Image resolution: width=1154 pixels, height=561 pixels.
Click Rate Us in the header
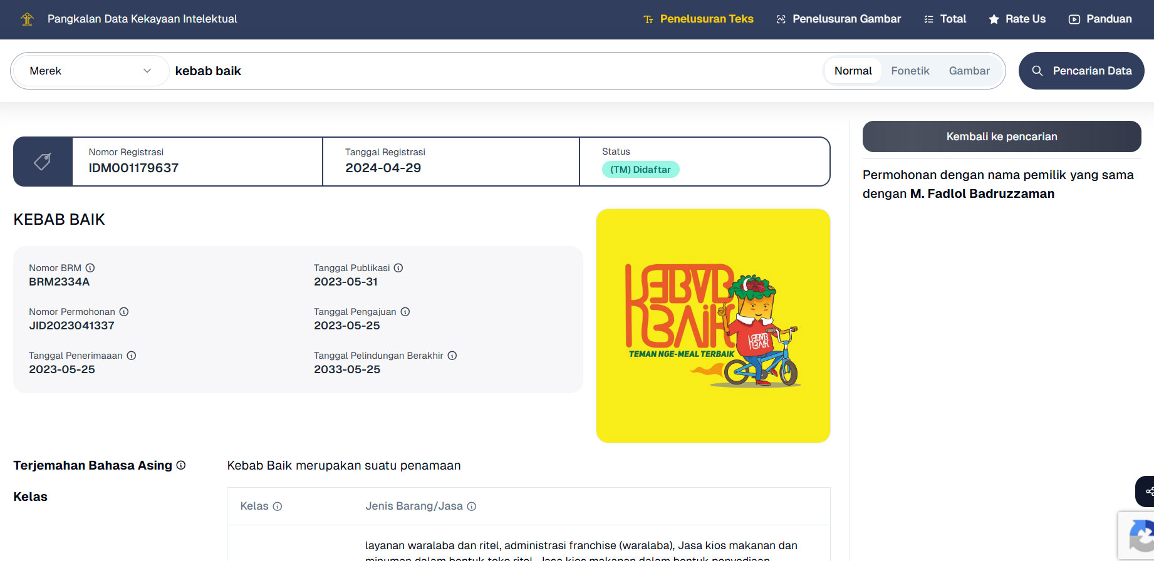(x=1017, y=19)
